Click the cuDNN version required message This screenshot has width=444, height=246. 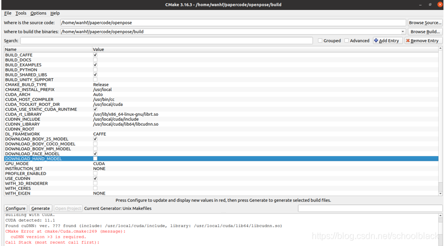(48, 237)
